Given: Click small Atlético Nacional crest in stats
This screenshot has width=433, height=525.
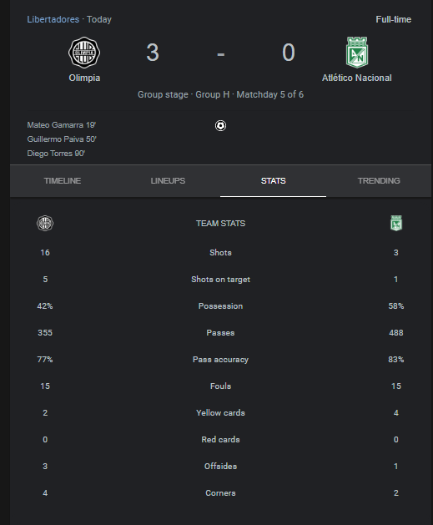Looking at the screenshot, I should 396,224.
